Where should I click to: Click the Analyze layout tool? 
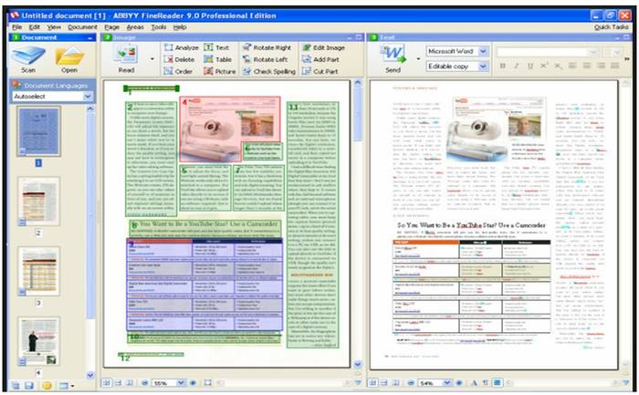click(x=181, y=47)
